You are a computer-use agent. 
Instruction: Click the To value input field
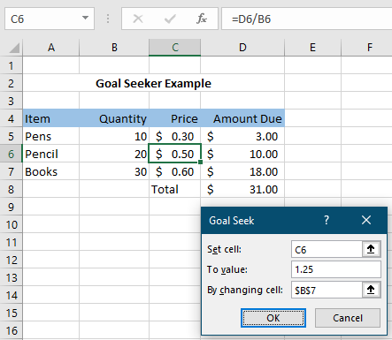pyautogui.click(x=336, y=269)
